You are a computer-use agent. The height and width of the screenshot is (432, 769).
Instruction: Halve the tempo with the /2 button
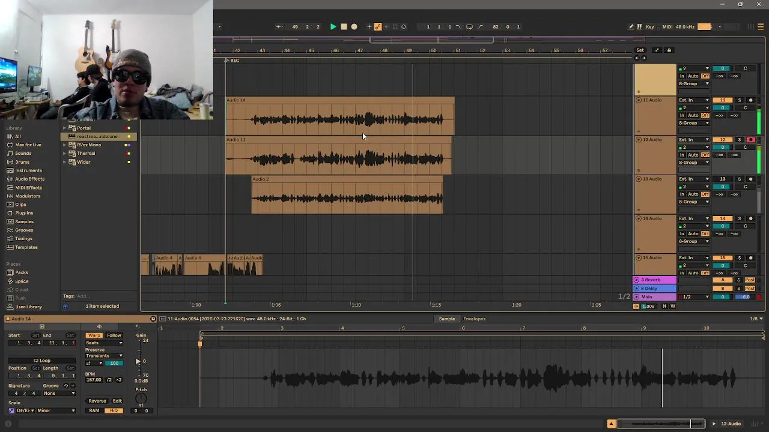point(109,380)
